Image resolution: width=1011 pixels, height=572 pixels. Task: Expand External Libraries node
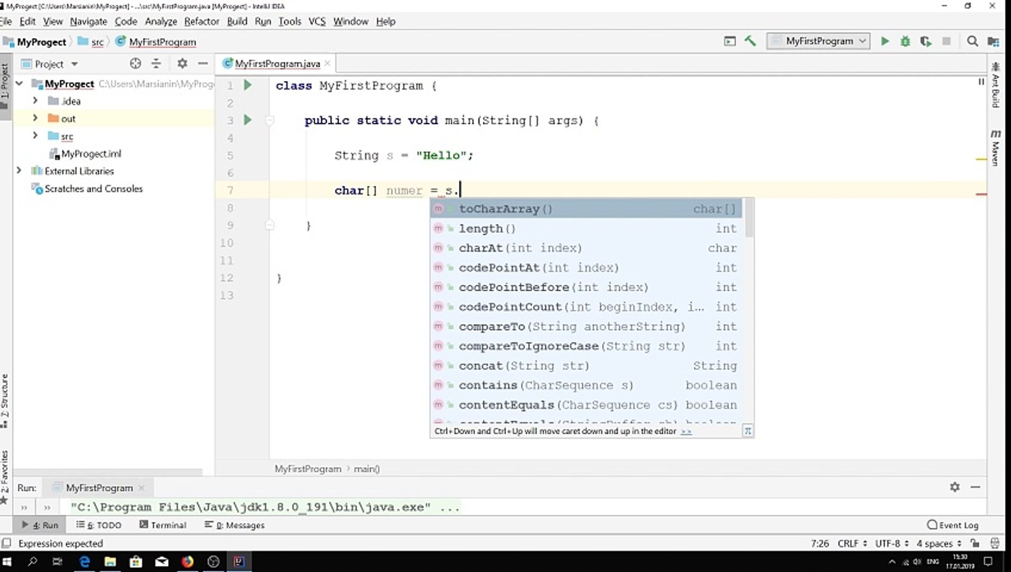(x=19, y=171)
